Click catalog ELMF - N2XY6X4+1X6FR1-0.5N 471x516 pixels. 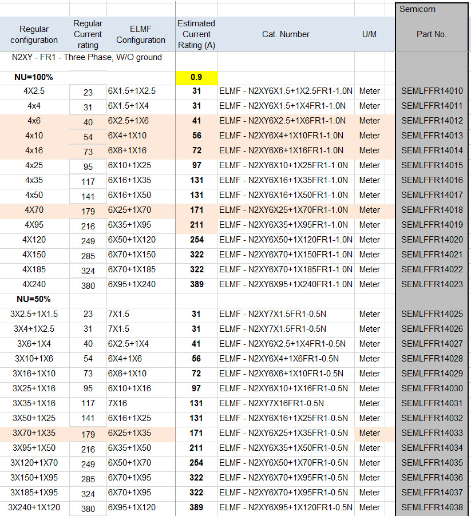[x=279, y=358]
